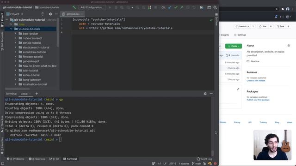Click the Fork button on GitHub
The image size is (296, 166).
tap(281, 26)
